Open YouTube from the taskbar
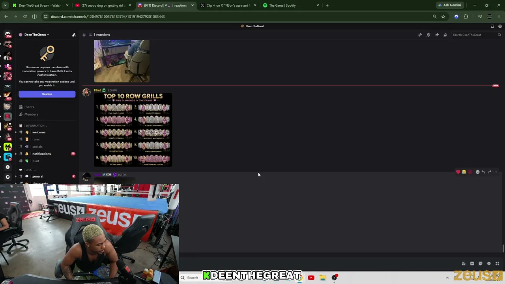 [311, 278]
